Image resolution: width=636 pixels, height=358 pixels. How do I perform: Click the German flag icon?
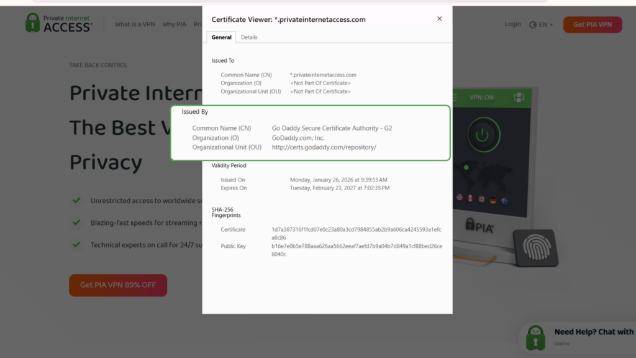click(x=493, y=200)
